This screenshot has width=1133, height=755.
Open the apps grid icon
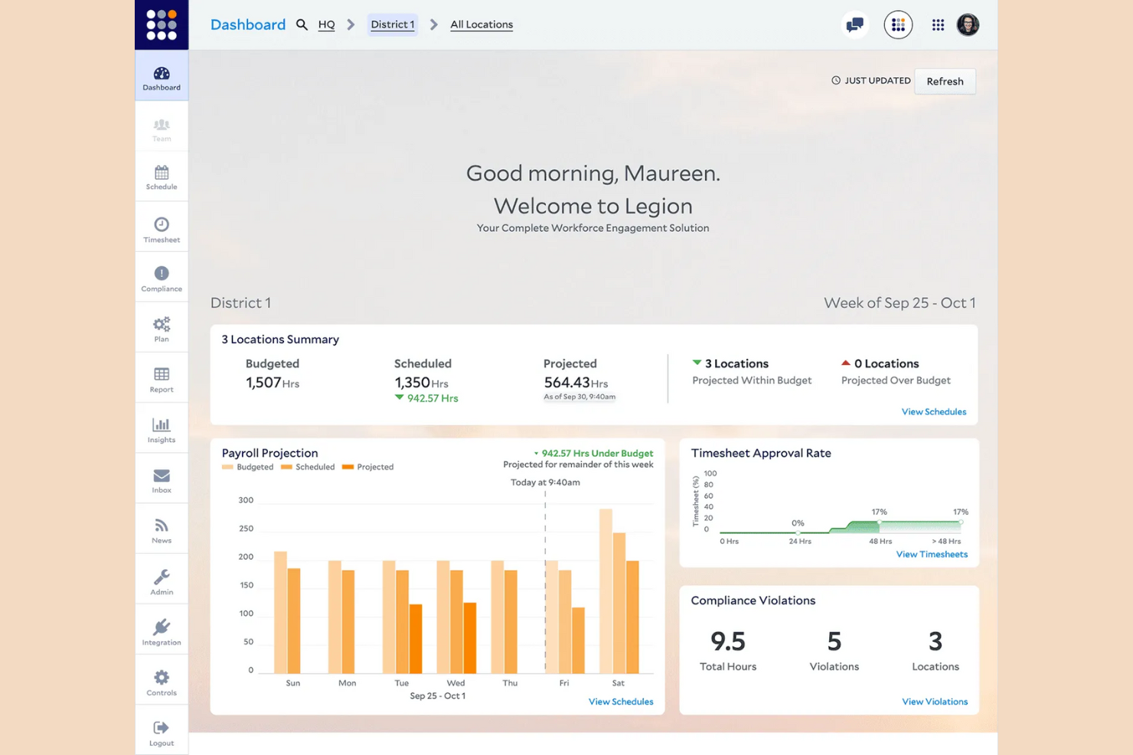938,25
